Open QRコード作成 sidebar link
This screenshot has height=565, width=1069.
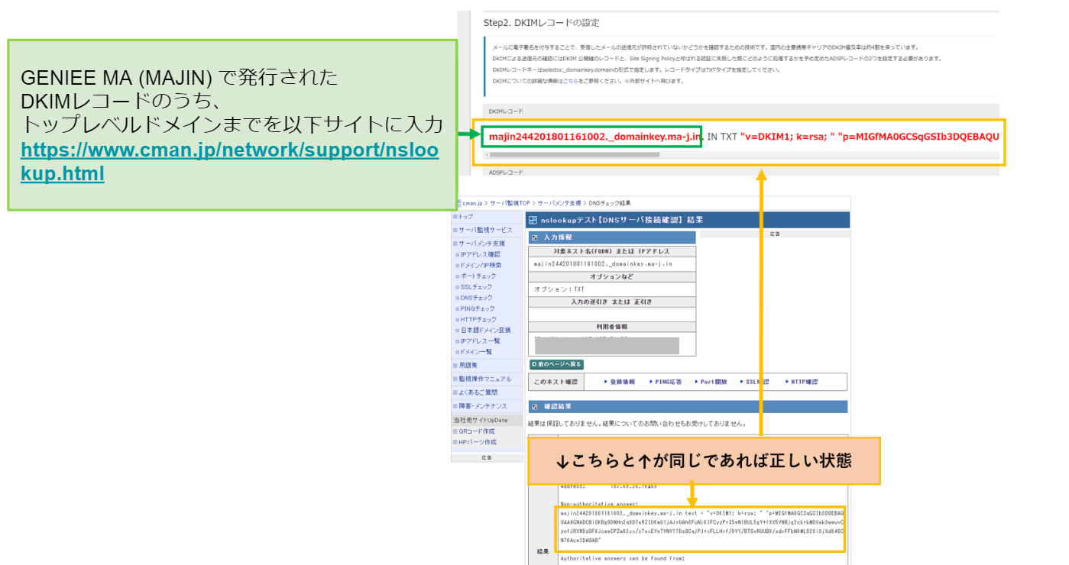click(x=477, y=431)
